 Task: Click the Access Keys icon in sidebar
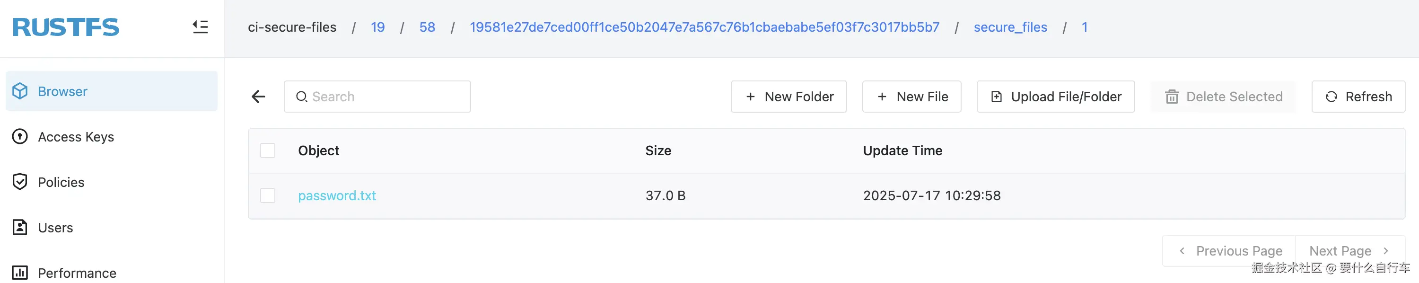click(20, 136)
